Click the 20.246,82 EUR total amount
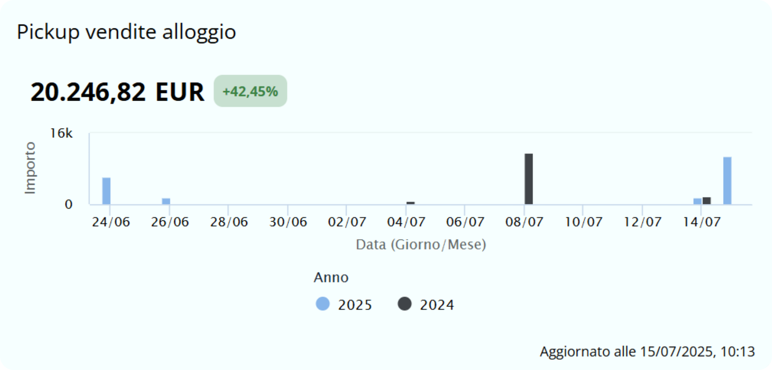Image resolution: width=772 pixels, height=370 pixels. [x=117, y=92]
